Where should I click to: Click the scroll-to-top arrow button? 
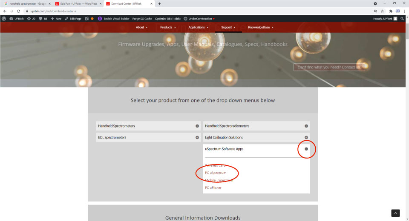point(395,213)
